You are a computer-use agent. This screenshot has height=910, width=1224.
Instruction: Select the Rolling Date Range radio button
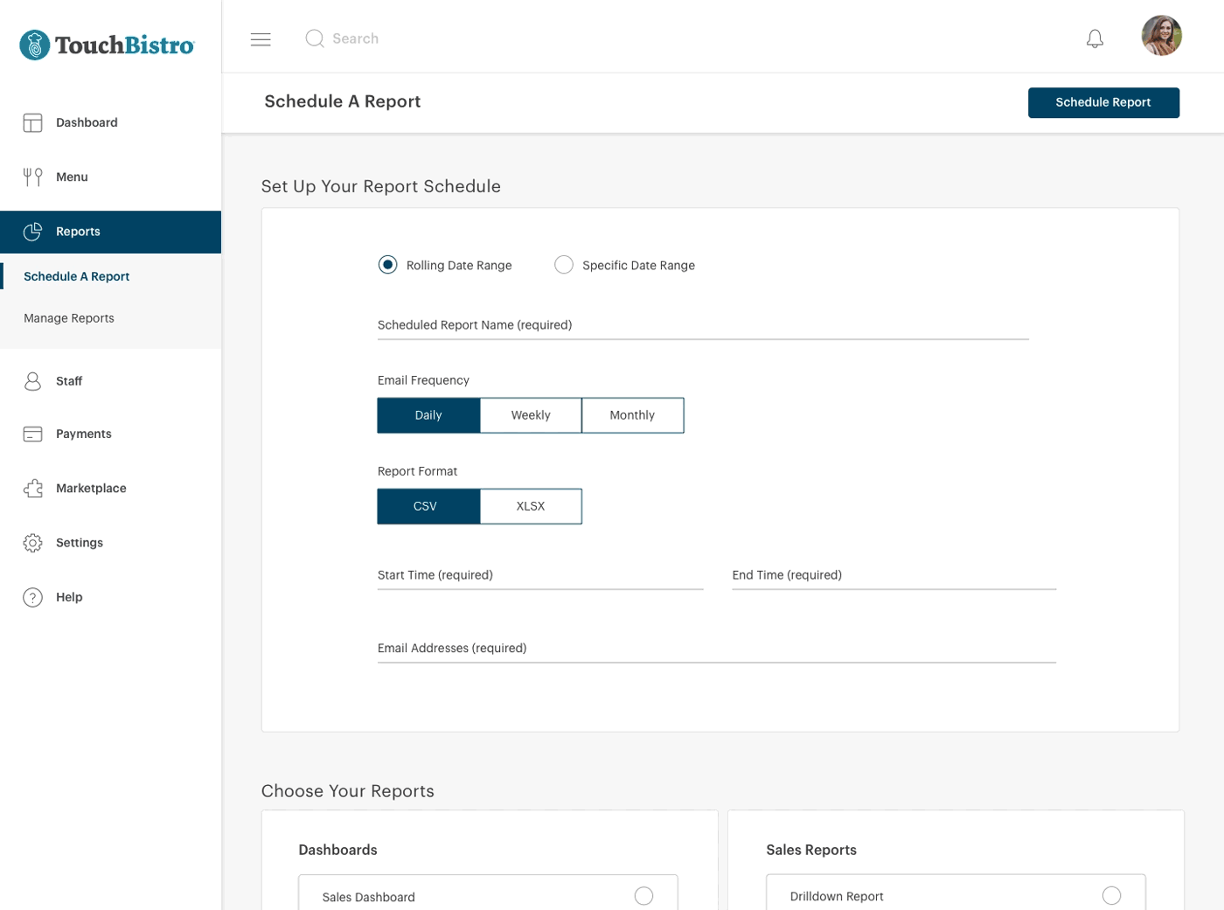(387, 265)
